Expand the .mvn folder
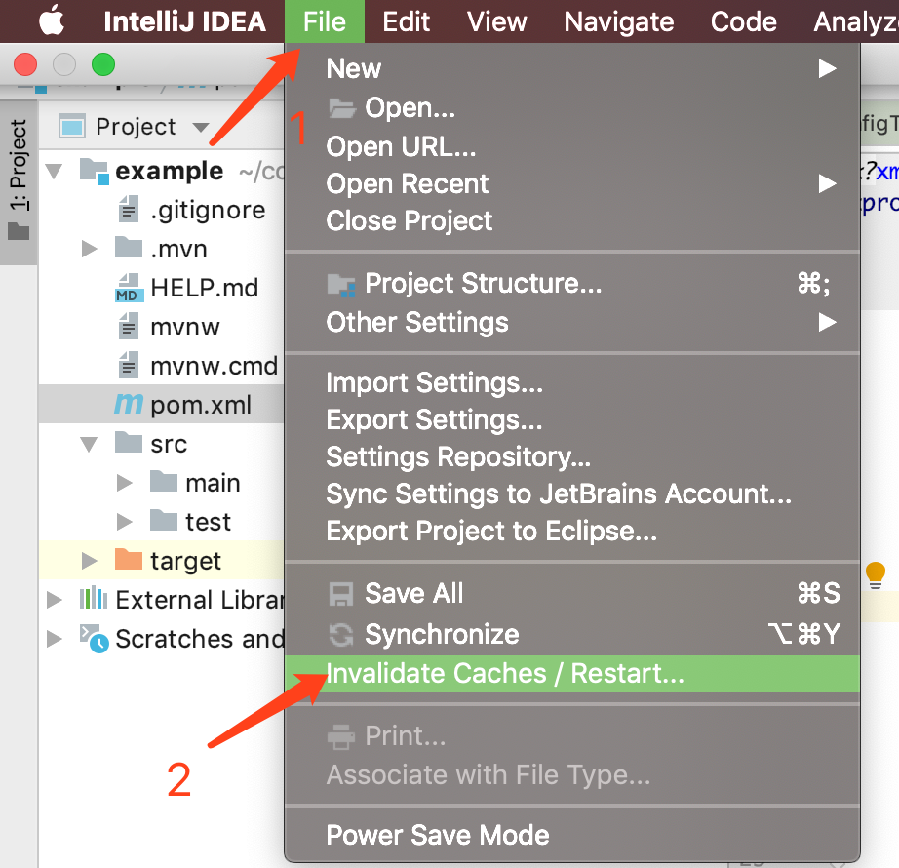Image resolution: width=899 pixels, height=868 pixels. coord(90,249)
